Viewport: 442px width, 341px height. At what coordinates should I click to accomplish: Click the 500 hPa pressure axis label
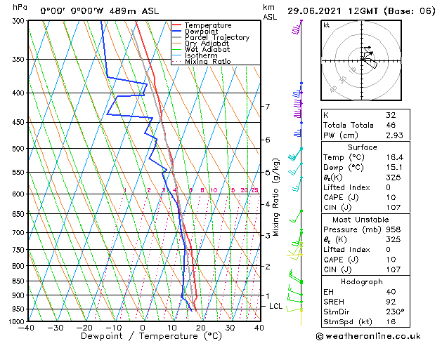[x=19, y=149]
